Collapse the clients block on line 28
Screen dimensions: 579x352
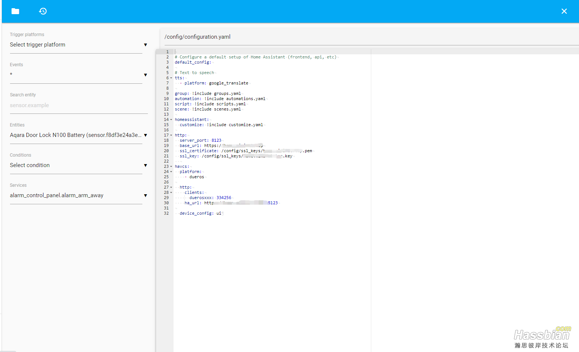(171, 193)
